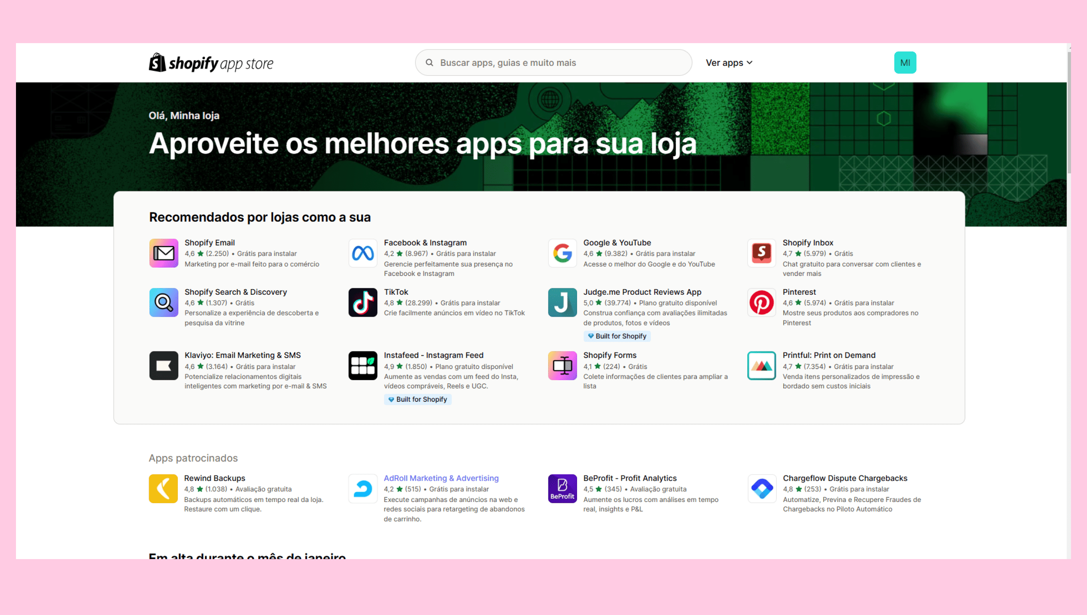Viewport: 1087px width, 615px height.
Task: Open Instafeed - Instagram Feed title
Action: coord(434,355)
